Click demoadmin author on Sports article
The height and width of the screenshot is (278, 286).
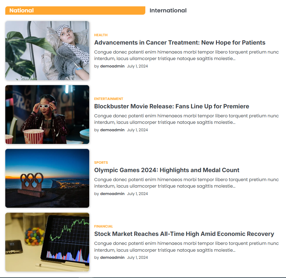112,194
